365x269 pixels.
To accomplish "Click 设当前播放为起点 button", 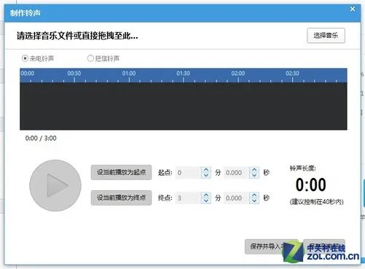I will click(x=121, y=172).
